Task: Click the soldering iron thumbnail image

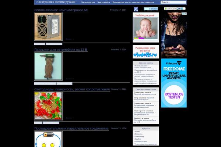Action: (48, 66)
